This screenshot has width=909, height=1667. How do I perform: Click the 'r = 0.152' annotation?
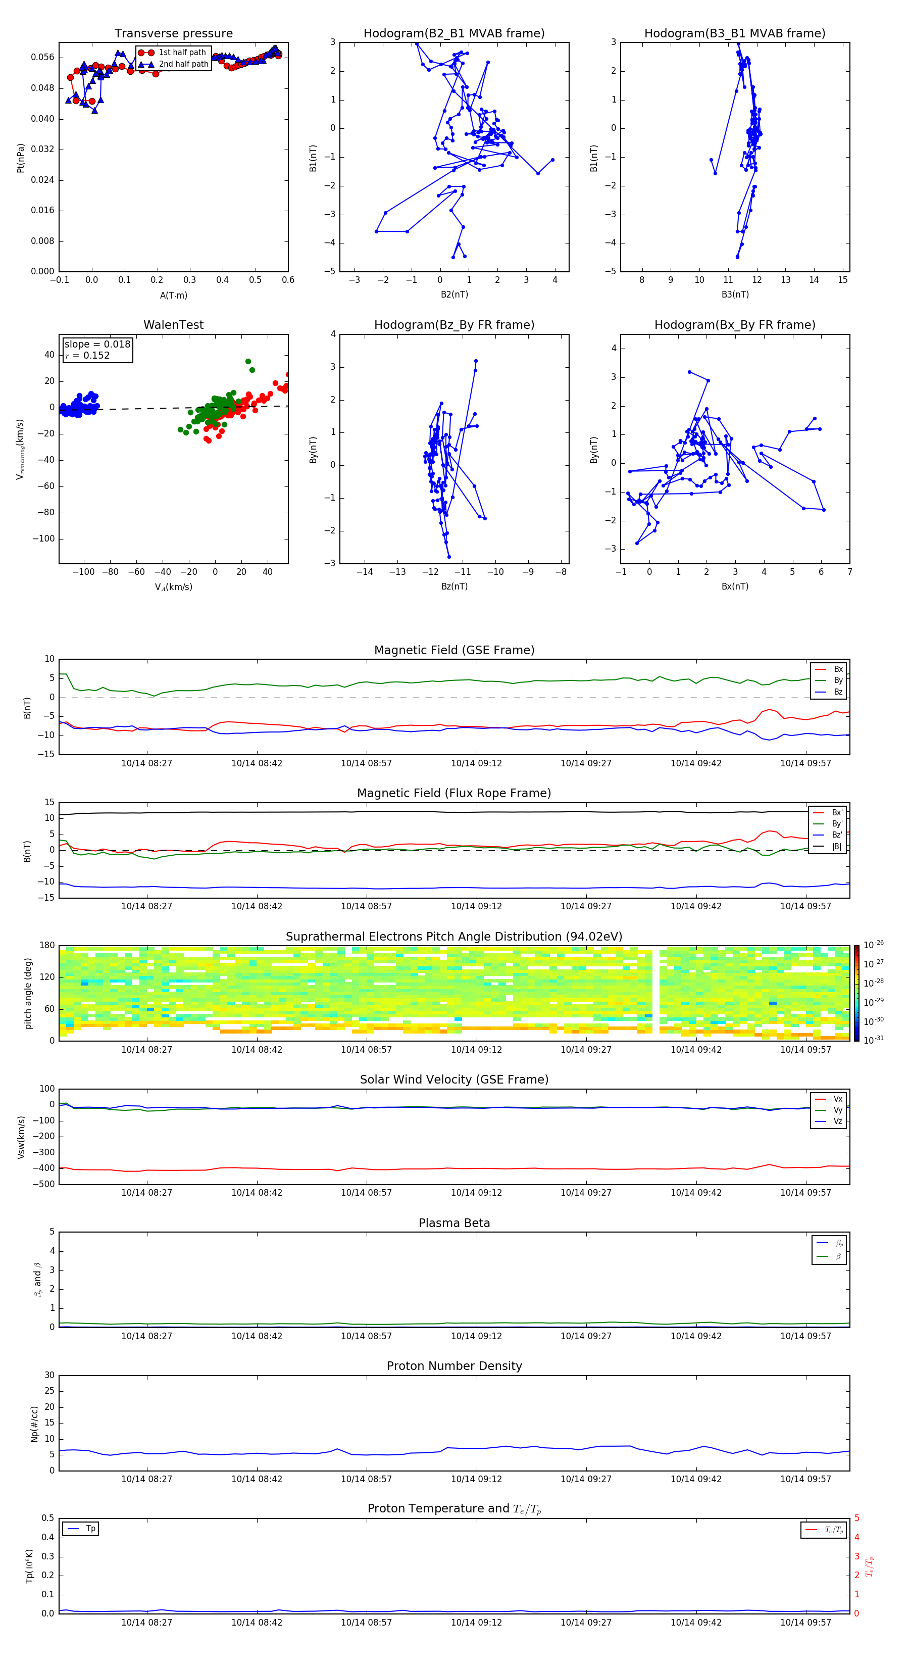[87, 355]
